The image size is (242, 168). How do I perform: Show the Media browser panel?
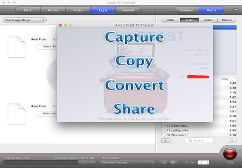211,10
